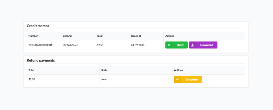
Task: Click the Refund payments section heading
Action: tap(41, 60)
